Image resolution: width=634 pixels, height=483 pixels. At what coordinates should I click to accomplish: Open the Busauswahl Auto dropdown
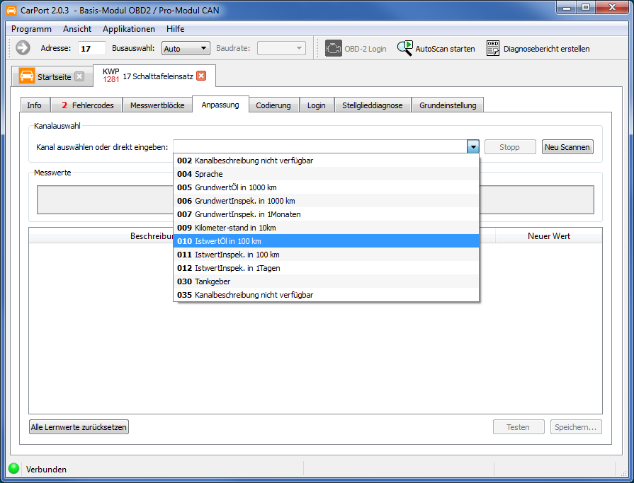coord(186,48)
